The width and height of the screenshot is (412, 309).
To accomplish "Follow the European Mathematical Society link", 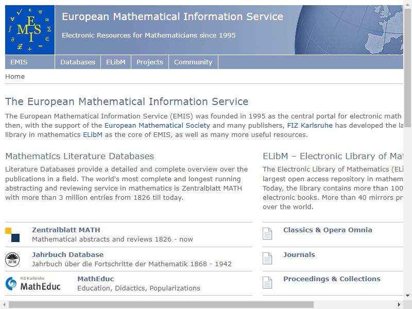I will [157, 125].
